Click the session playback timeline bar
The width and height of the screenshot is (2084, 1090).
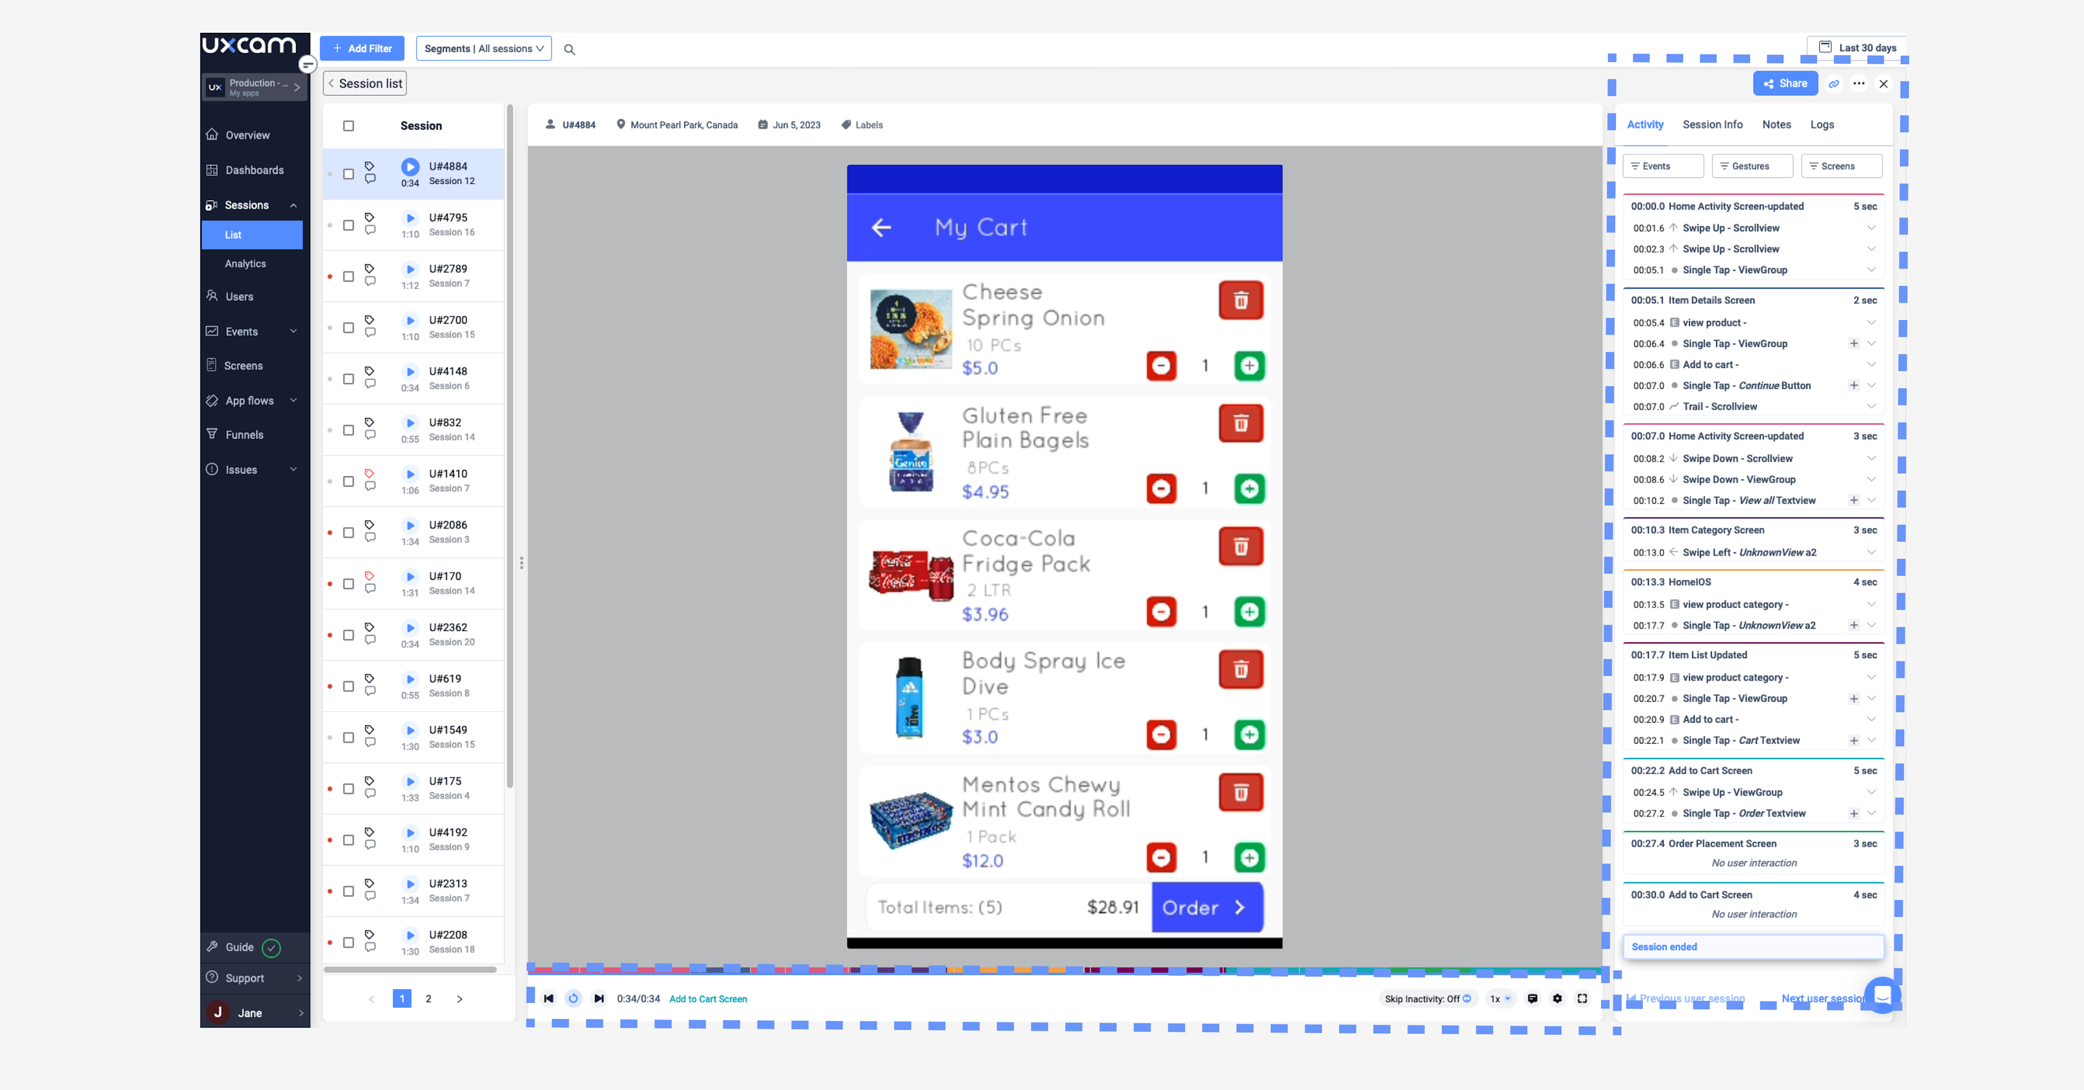tap(1063, 970)
